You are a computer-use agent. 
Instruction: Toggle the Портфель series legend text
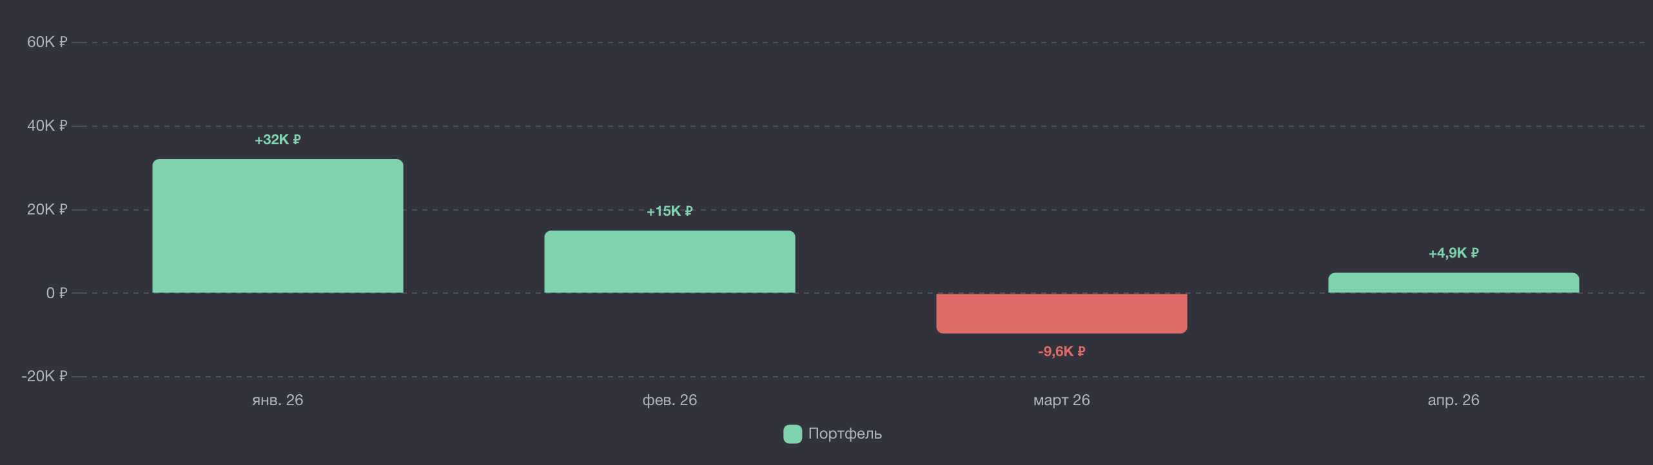point(845,434)
